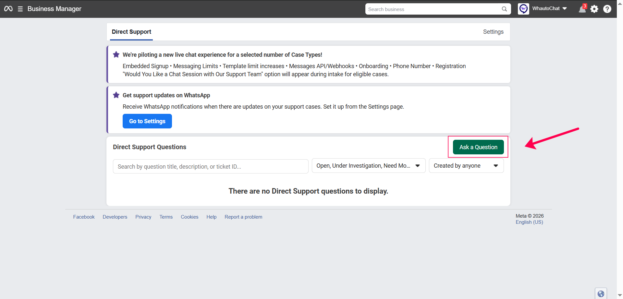Click the Ask a Question button

coord(478,147)
